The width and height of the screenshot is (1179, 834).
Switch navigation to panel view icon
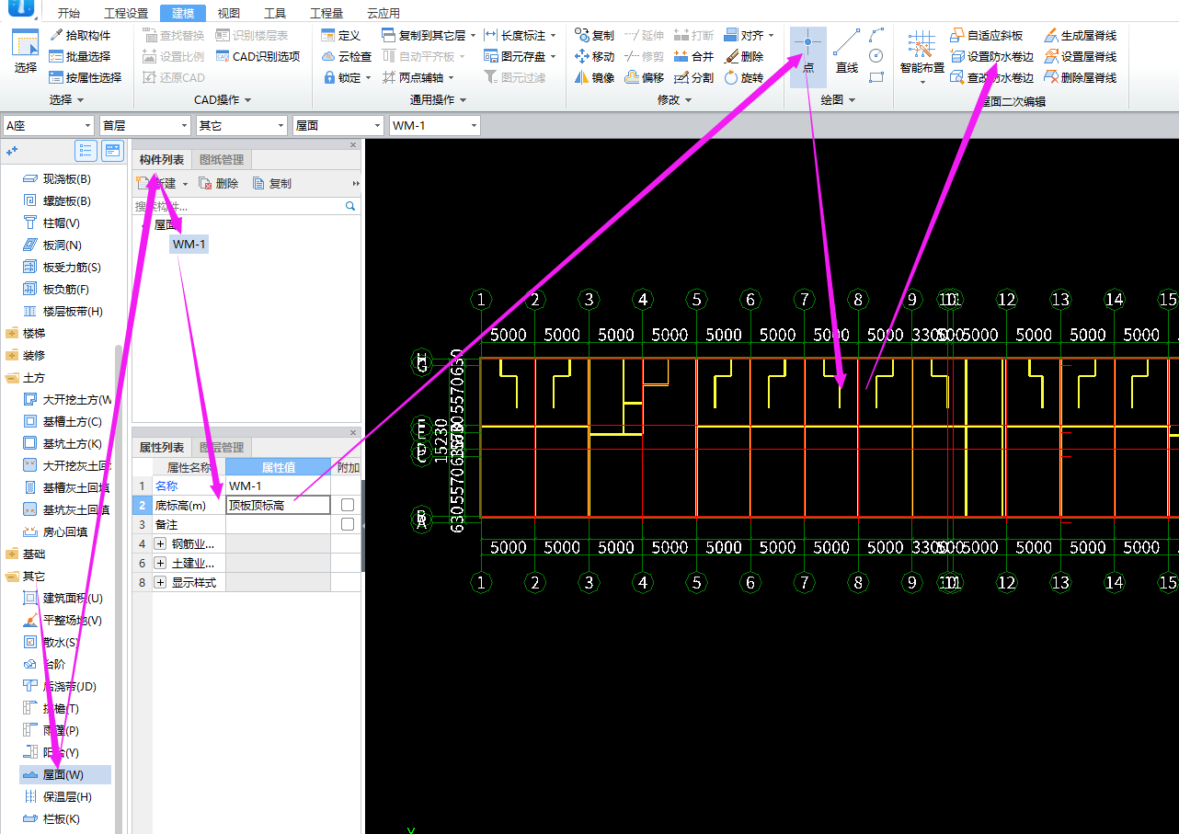112,151
